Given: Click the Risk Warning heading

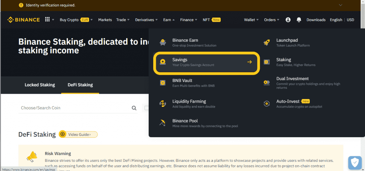Looking at the screenshot, I should click(58, 154).
